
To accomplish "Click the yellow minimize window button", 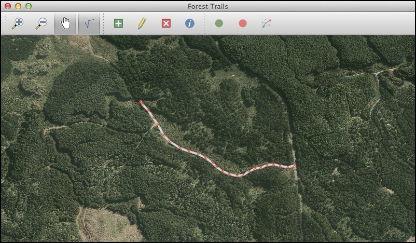I will pyautogui.click(x=18, y=6).
